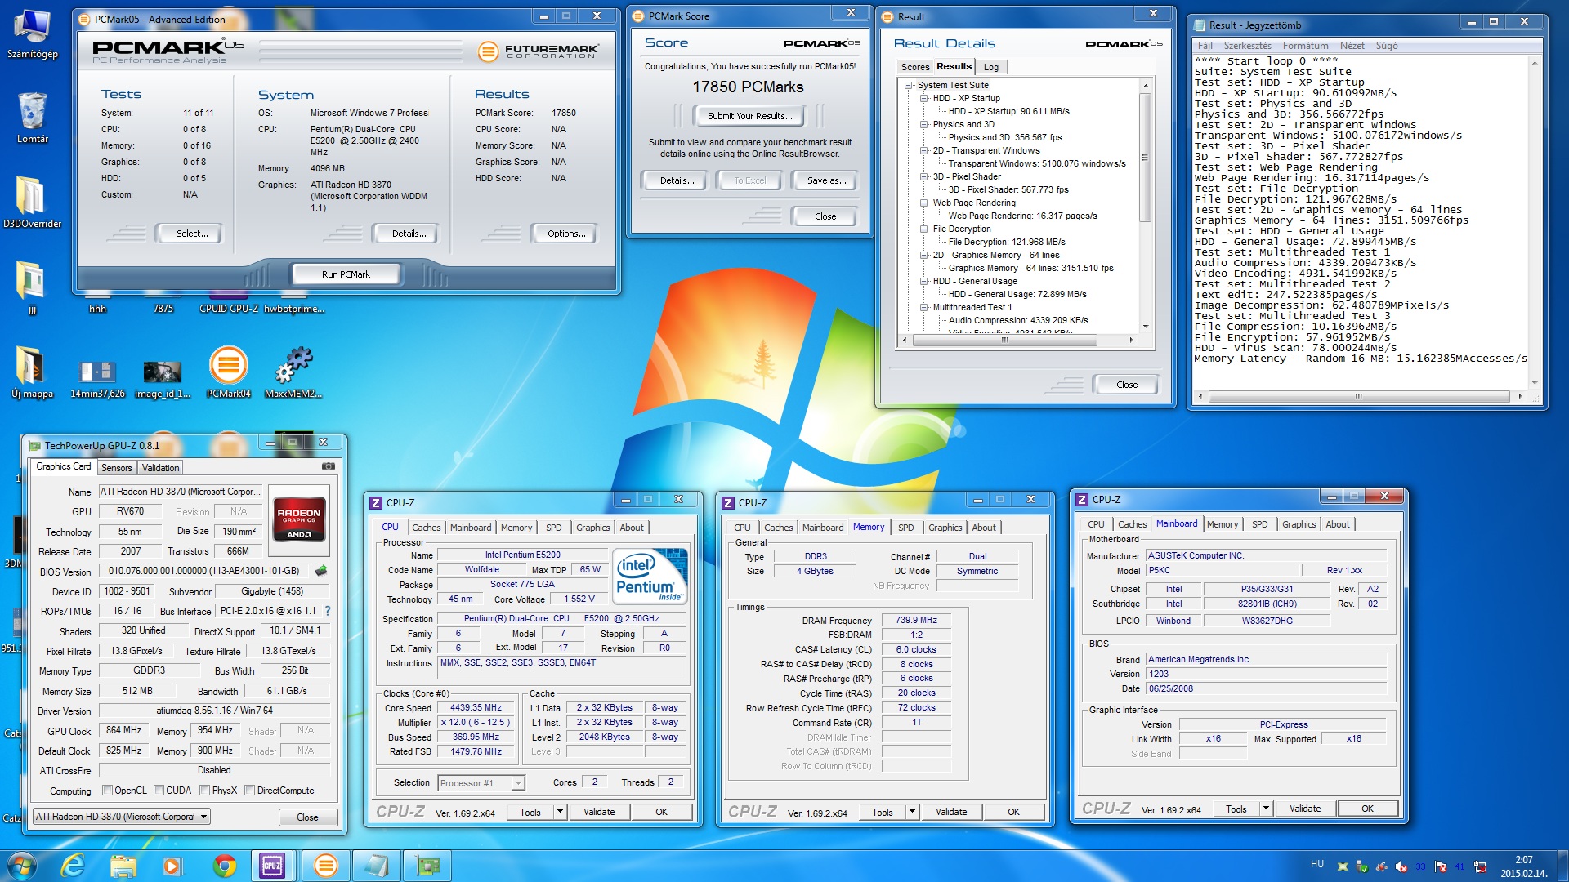Open Fájl menu in Notepad
The height and width of the screenshot is (882, 1569).
click(1205, 46)
